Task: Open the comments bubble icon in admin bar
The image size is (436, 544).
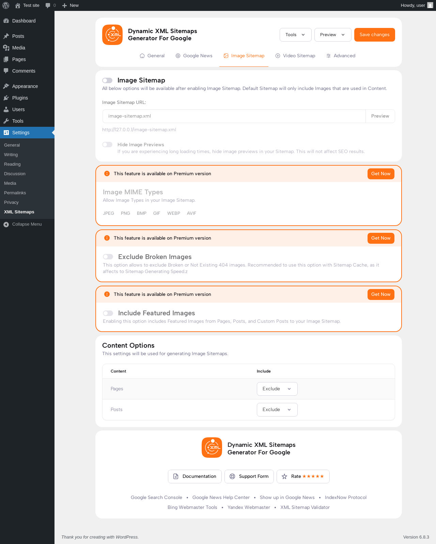Action: (x=48, y=5)
